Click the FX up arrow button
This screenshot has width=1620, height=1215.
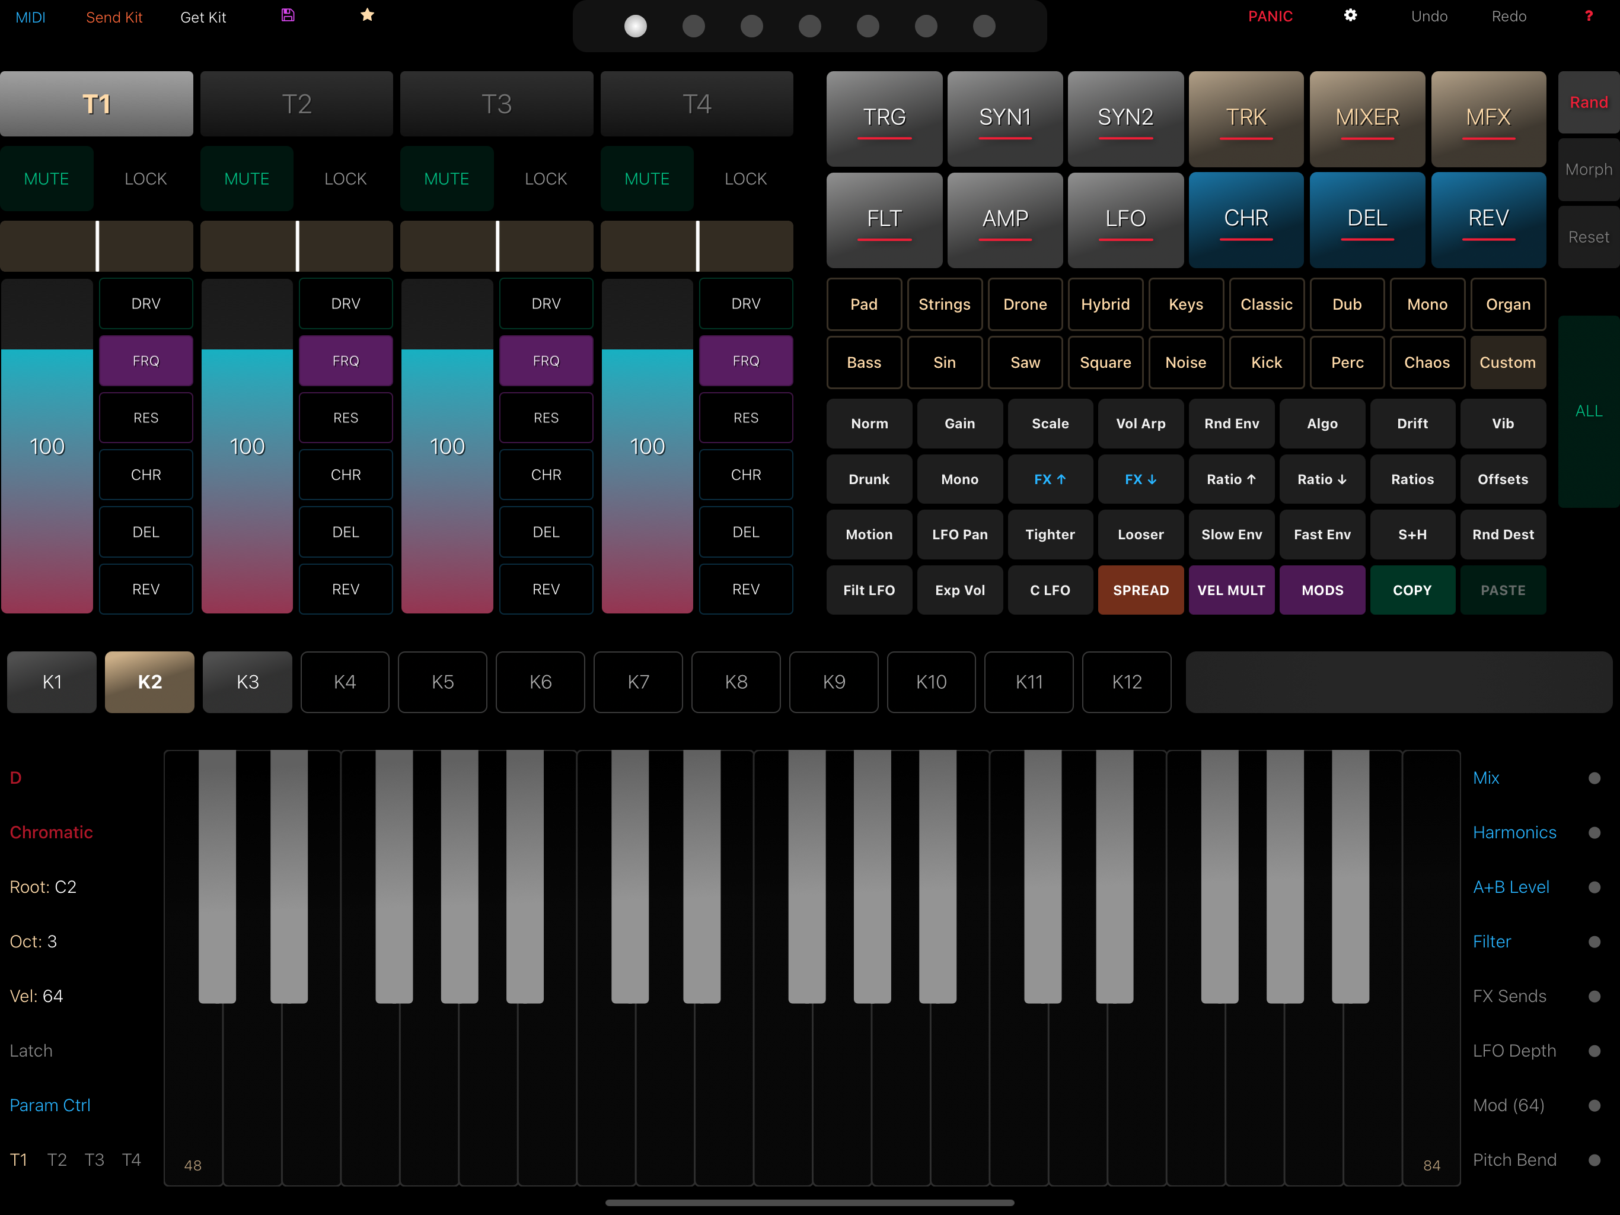coord(1050,479)
